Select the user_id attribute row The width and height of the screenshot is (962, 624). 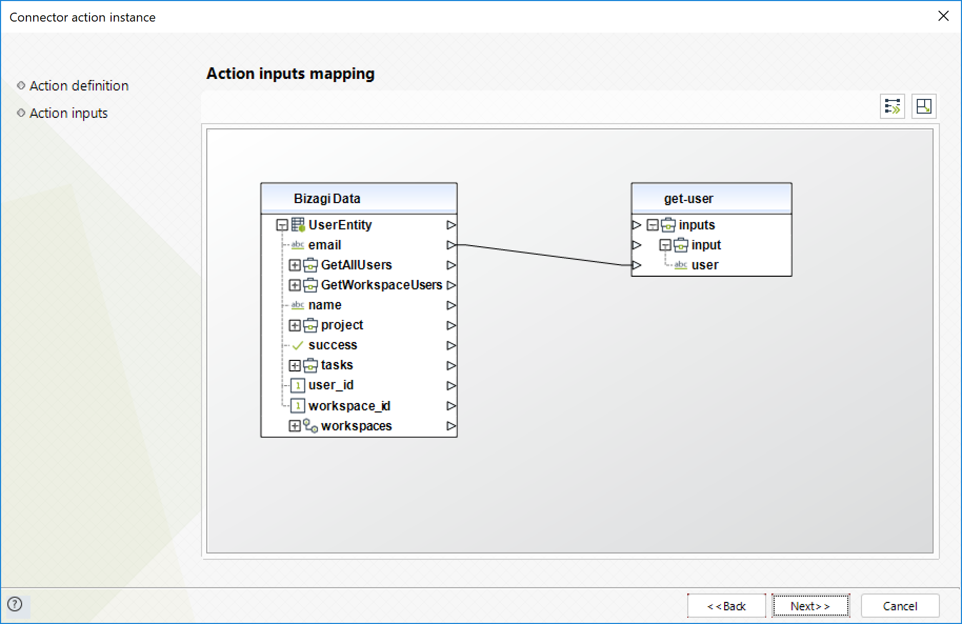(x=359, y=385)
